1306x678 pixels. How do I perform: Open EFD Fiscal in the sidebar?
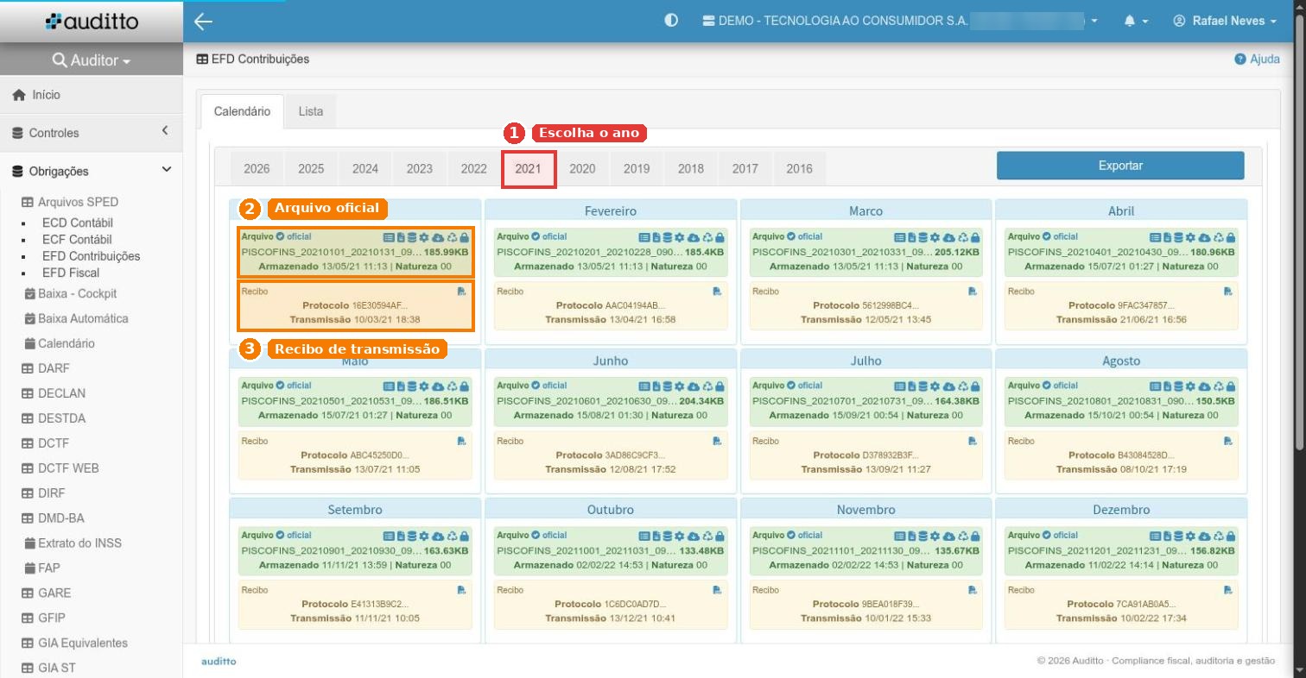point(71,273)
